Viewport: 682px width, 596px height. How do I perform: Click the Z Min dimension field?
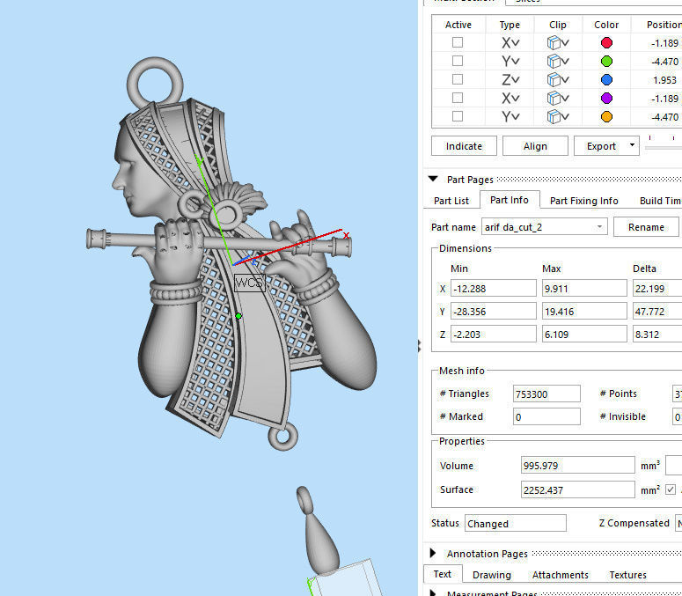coord(493,335)
